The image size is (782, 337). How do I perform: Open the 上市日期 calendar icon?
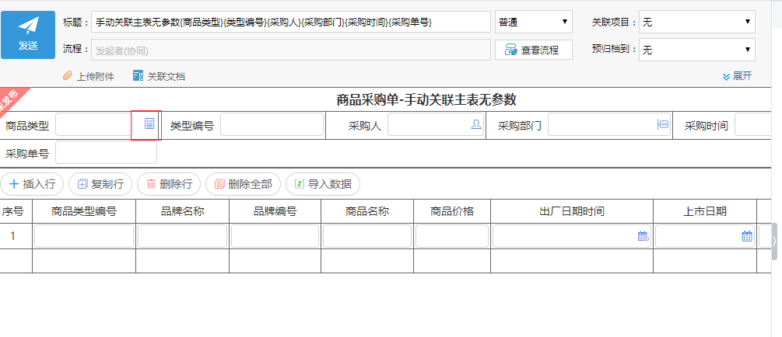tap(747, 237)
